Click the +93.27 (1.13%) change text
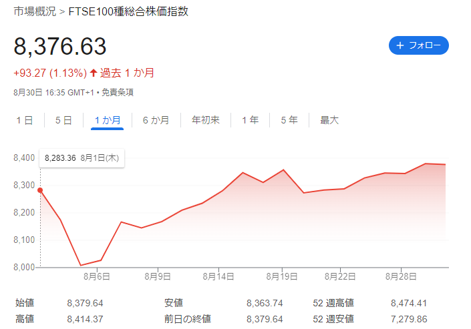The height and width of the screenshot is (329, 471). (50, 73)
